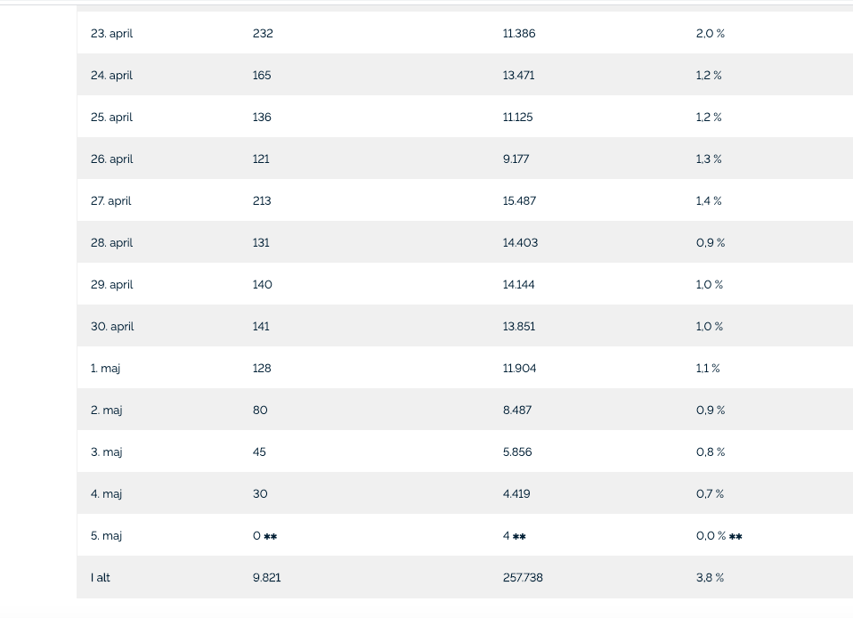Viewport: 853px width, 618px height.
Task: Click the 0,9 % value for 28. april
Action: (711, 242)
